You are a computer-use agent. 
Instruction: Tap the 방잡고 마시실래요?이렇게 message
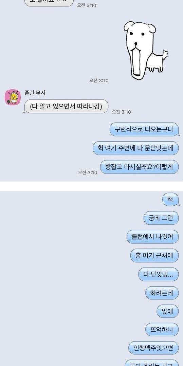(140, 167)
